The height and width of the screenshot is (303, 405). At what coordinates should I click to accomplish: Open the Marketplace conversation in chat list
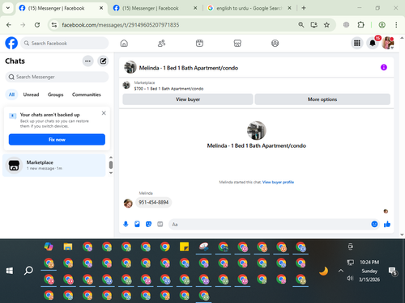click(x=54, y=166)
